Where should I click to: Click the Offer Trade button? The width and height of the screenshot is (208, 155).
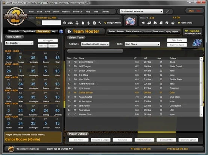(x=177, y=40)
